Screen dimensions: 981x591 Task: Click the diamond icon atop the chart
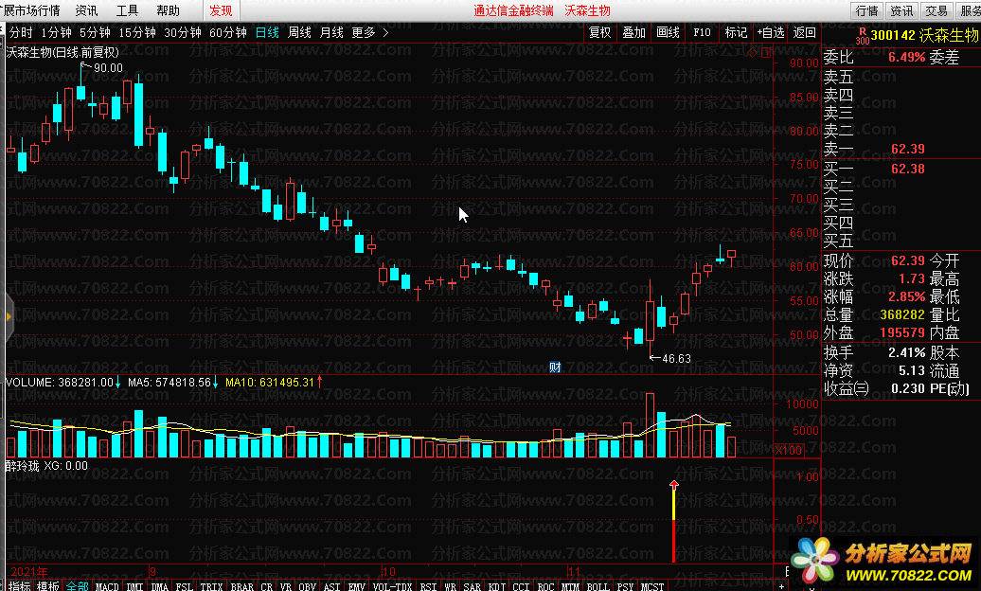753,53
